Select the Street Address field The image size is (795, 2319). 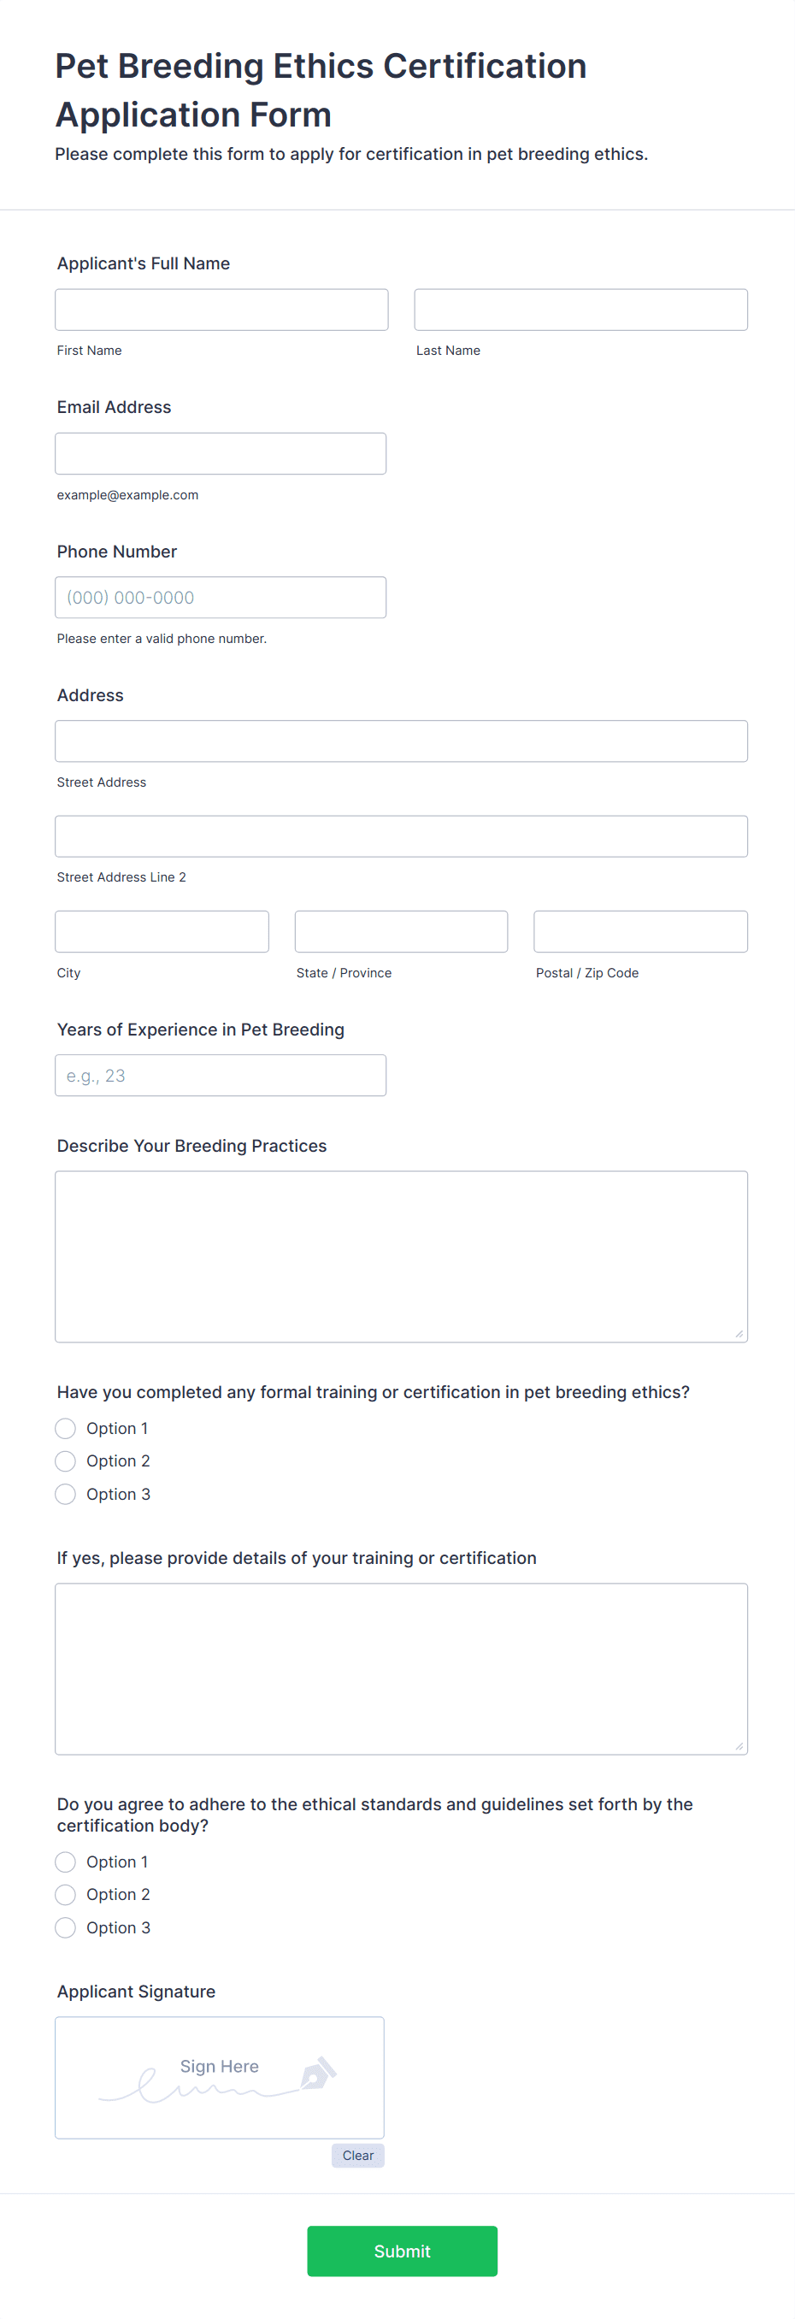(401, 741)
